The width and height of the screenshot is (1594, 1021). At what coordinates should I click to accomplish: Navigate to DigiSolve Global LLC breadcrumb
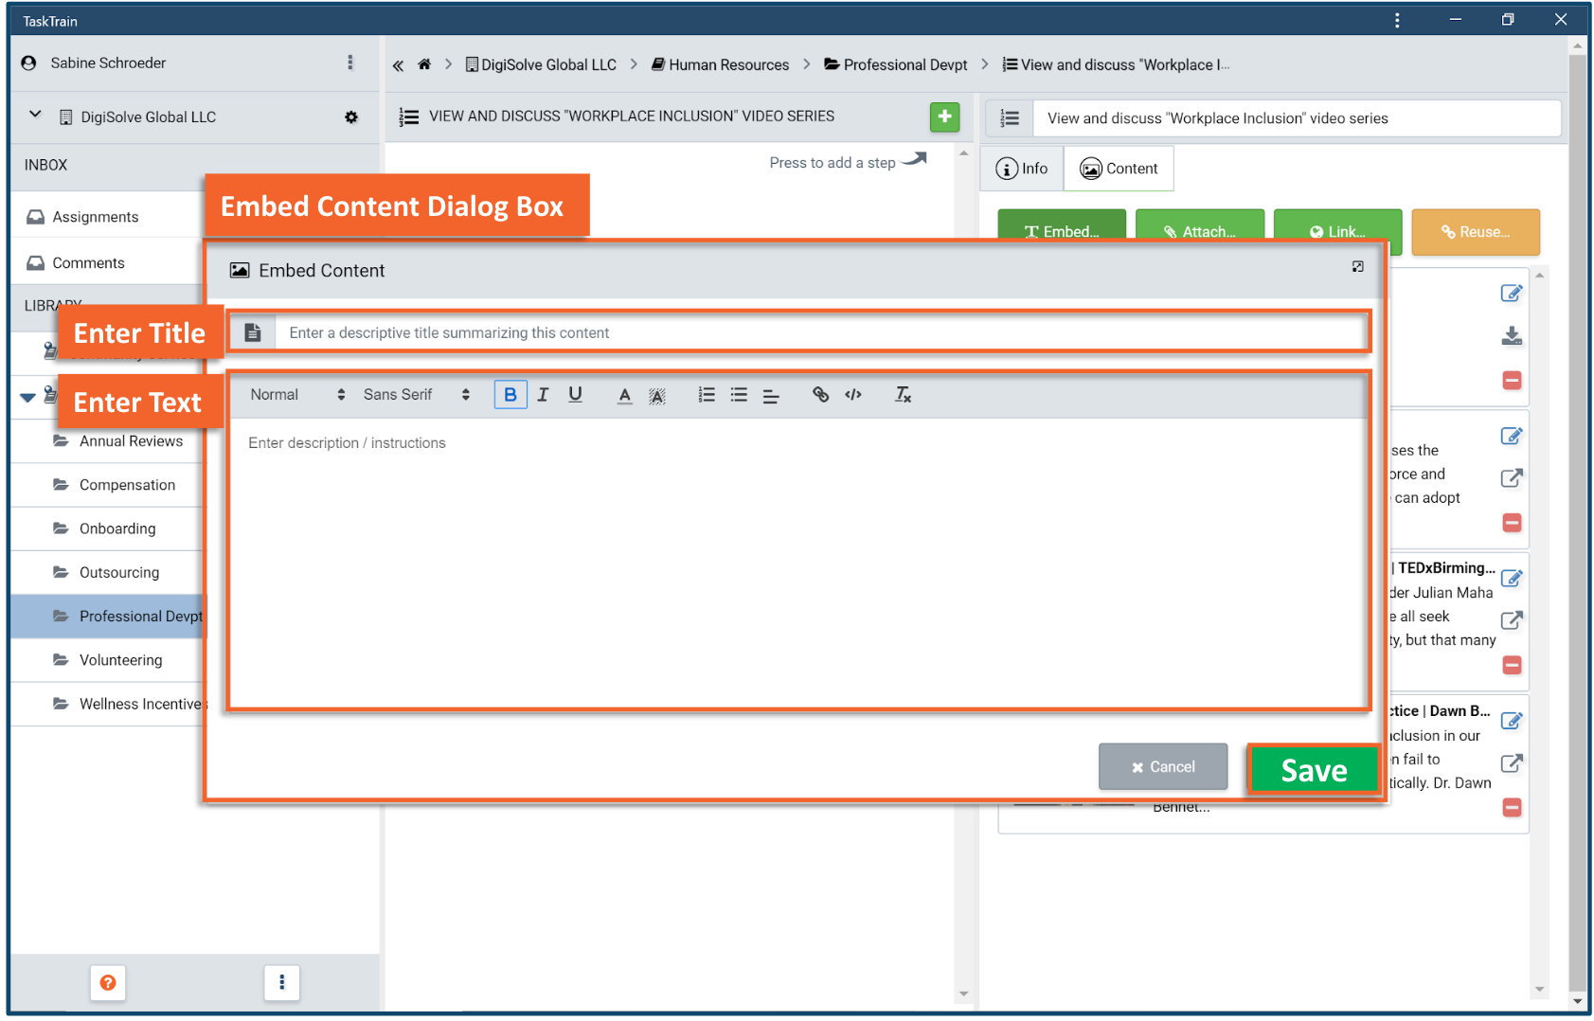541,64
